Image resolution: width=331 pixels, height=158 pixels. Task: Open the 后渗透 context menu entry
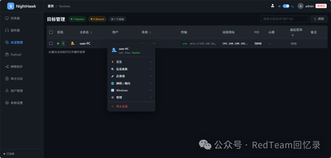131,76
